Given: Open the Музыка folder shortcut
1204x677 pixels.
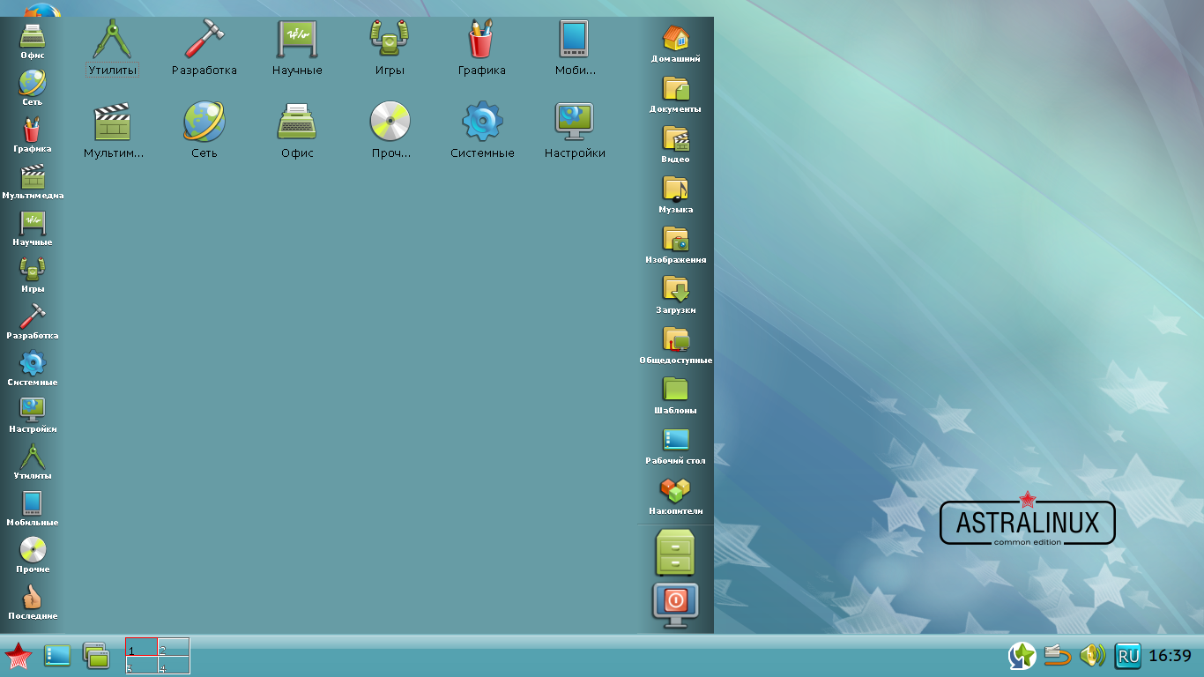Looking at the screenshot, I should [x=674, y=188].
